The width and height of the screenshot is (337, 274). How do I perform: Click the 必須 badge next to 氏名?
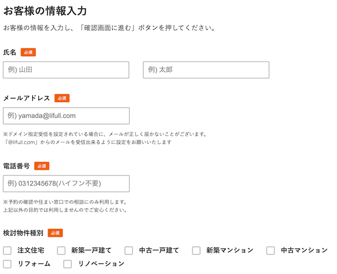point(28,52)
